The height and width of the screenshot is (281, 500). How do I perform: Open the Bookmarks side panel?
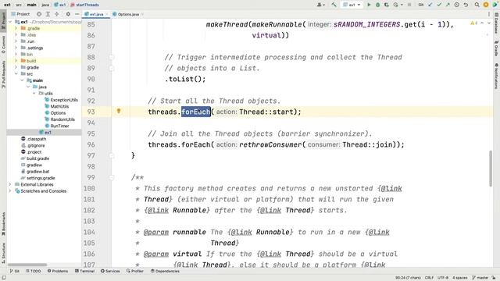[x=3, y=224]
